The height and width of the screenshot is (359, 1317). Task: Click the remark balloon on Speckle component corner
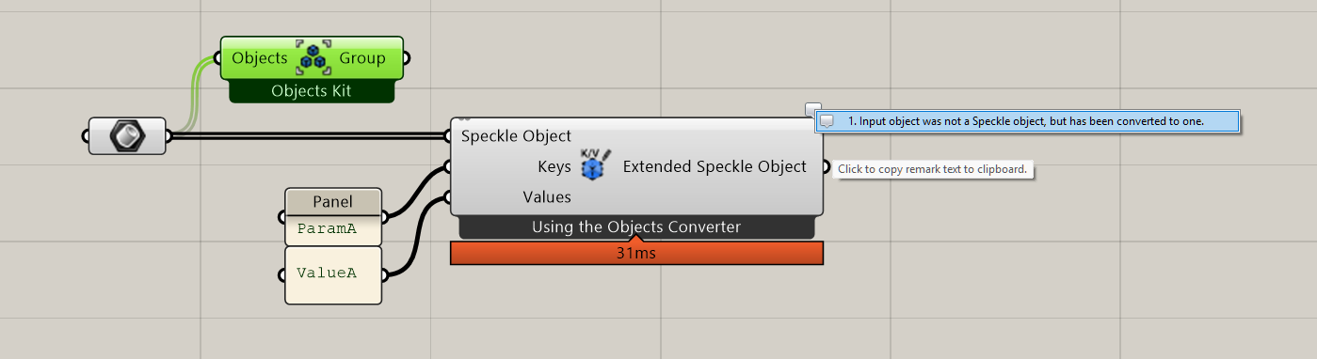click(x=814, y=108)
